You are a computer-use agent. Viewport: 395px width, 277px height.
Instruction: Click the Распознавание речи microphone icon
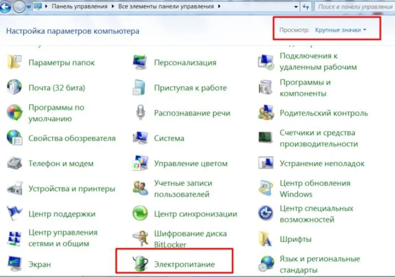coord(140,112)
